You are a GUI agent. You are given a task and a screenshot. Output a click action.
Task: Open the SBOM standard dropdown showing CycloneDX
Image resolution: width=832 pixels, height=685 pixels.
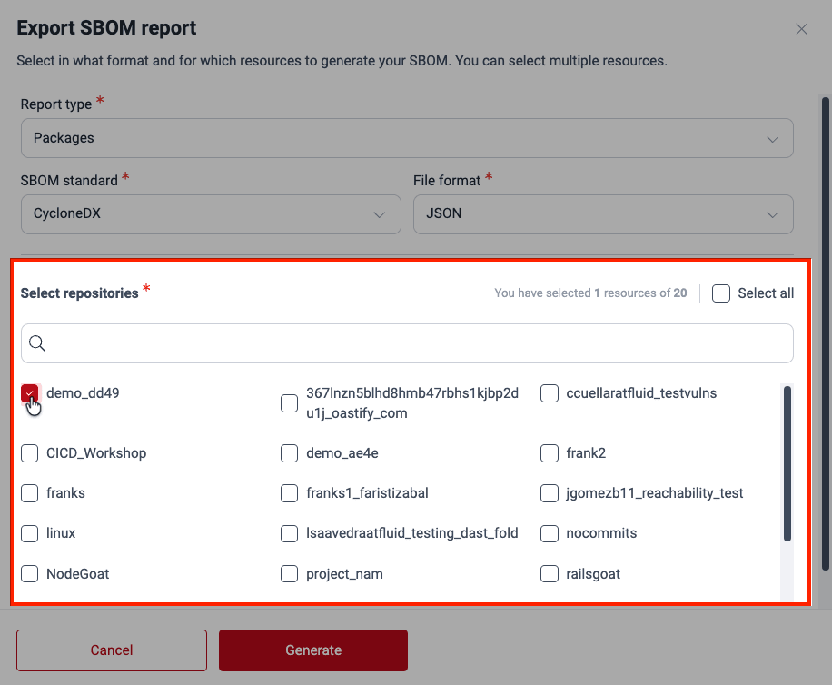coord(211,214)
